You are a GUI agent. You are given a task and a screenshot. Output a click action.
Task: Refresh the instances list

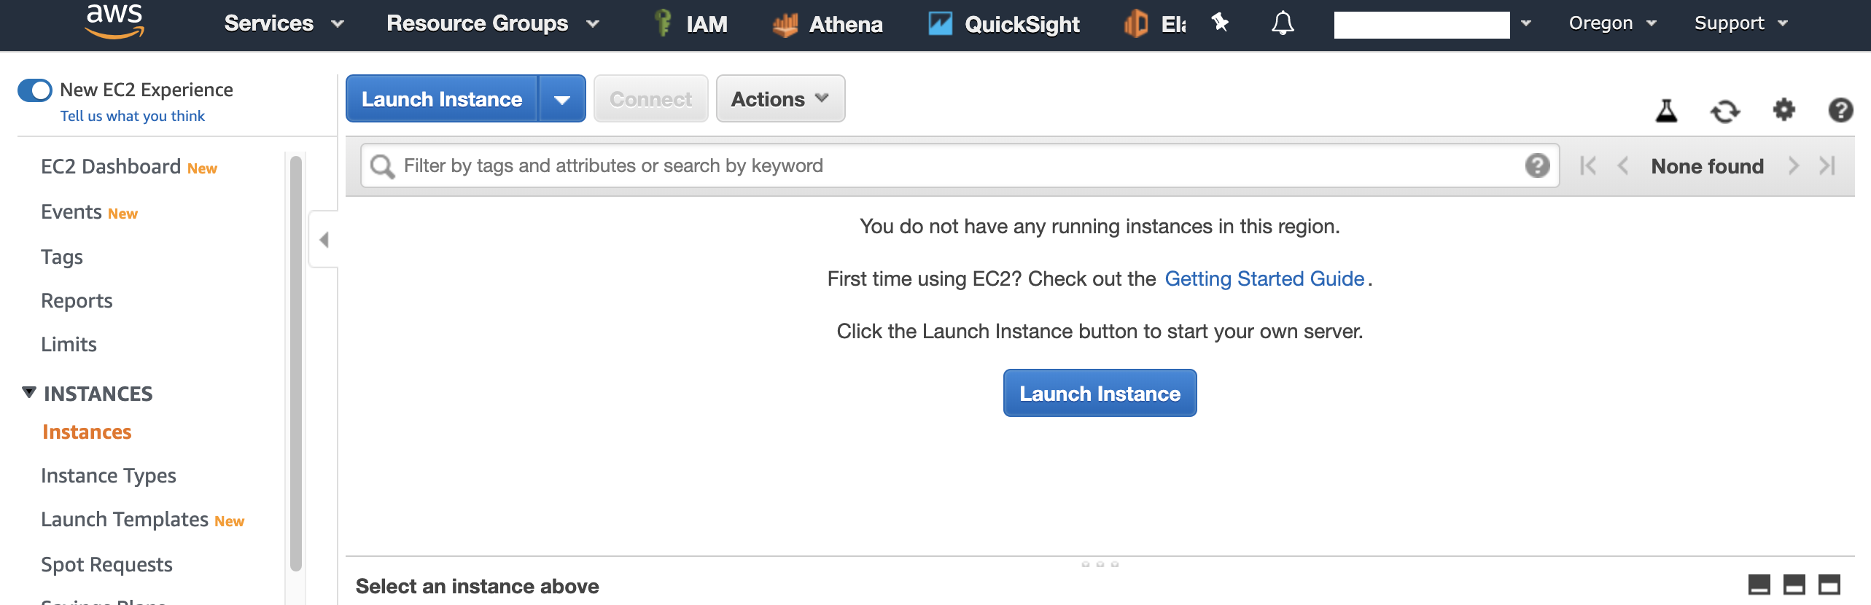click(x=1725, y=111)
